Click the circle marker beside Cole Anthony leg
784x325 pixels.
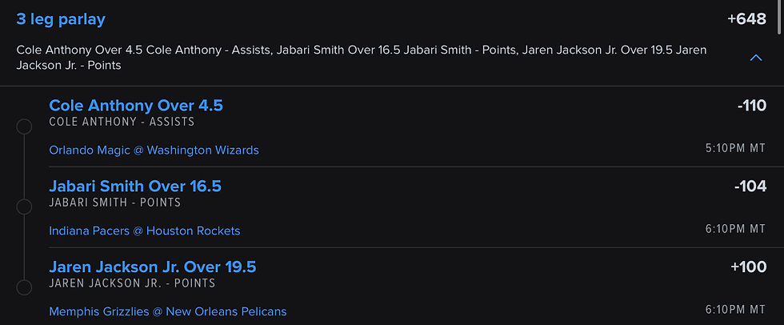tap(24, 126)
